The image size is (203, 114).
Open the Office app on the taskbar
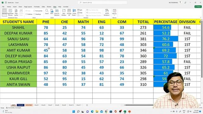click(115, 111)
